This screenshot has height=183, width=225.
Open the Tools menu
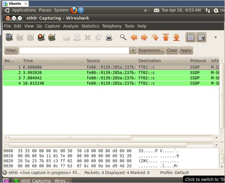coord(129,26)
